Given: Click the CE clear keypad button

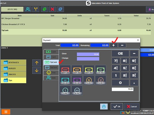Looking at the screenshot, I should [120, 54].
